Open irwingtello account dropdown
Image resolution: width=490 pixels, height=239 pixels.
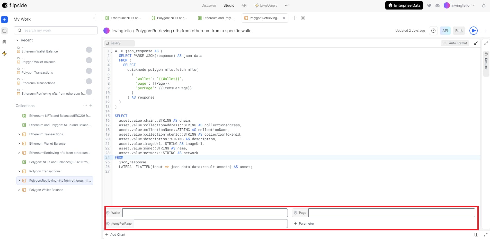tap(459, 5)
